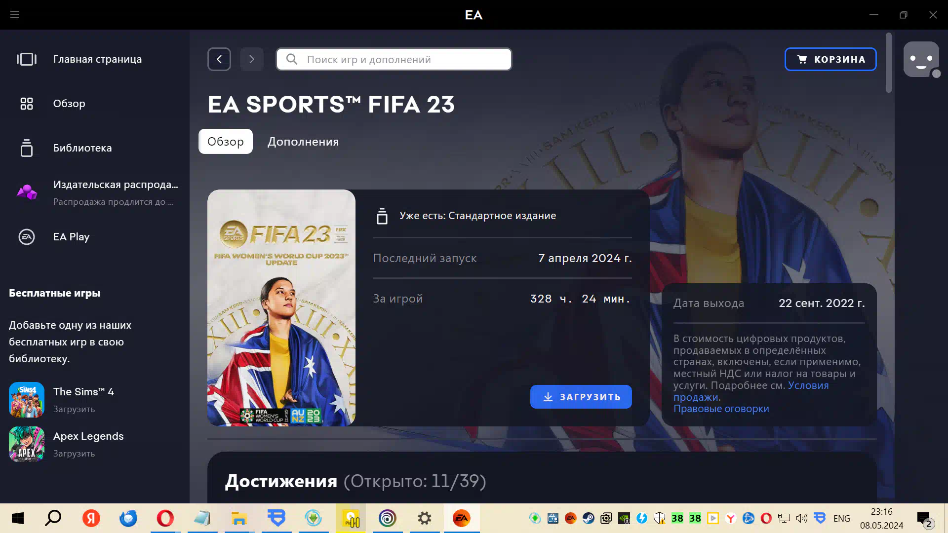Open Издательская распродажа in the sidebar
This screenshot has height=533, width=948.
tap(95, 192)
